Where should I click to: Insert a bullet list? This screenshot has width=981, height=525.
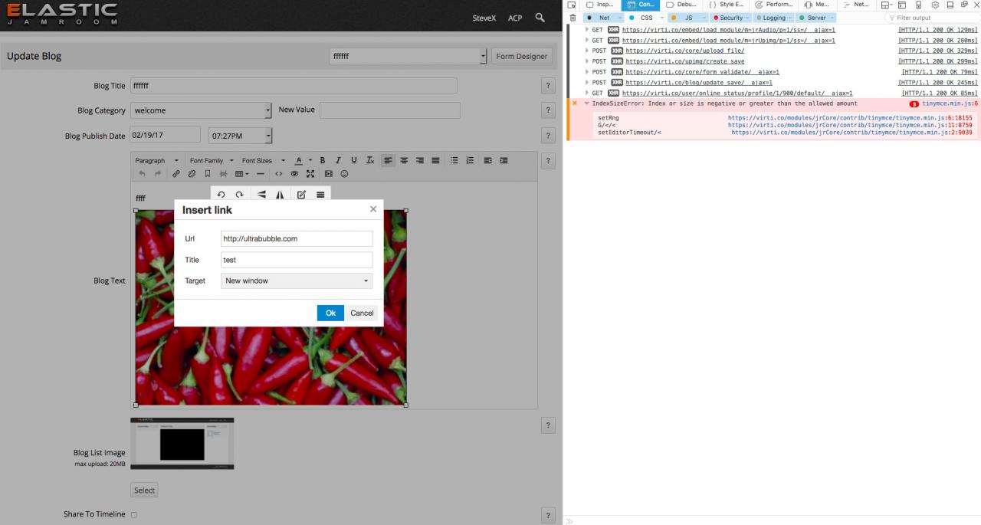[x=454, y=160]
